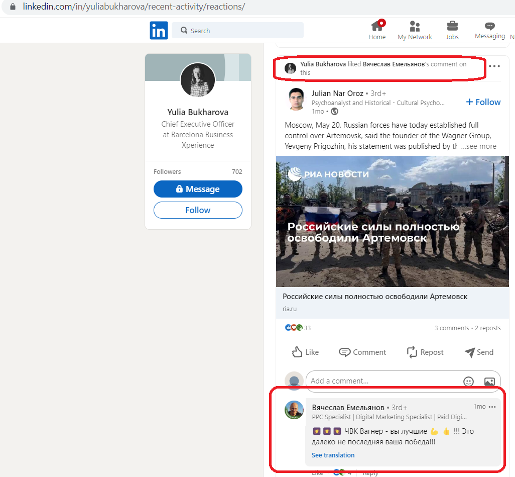Click Yulia Bukharova name on profile card
The image size is (515, 477).
point(198,112)
